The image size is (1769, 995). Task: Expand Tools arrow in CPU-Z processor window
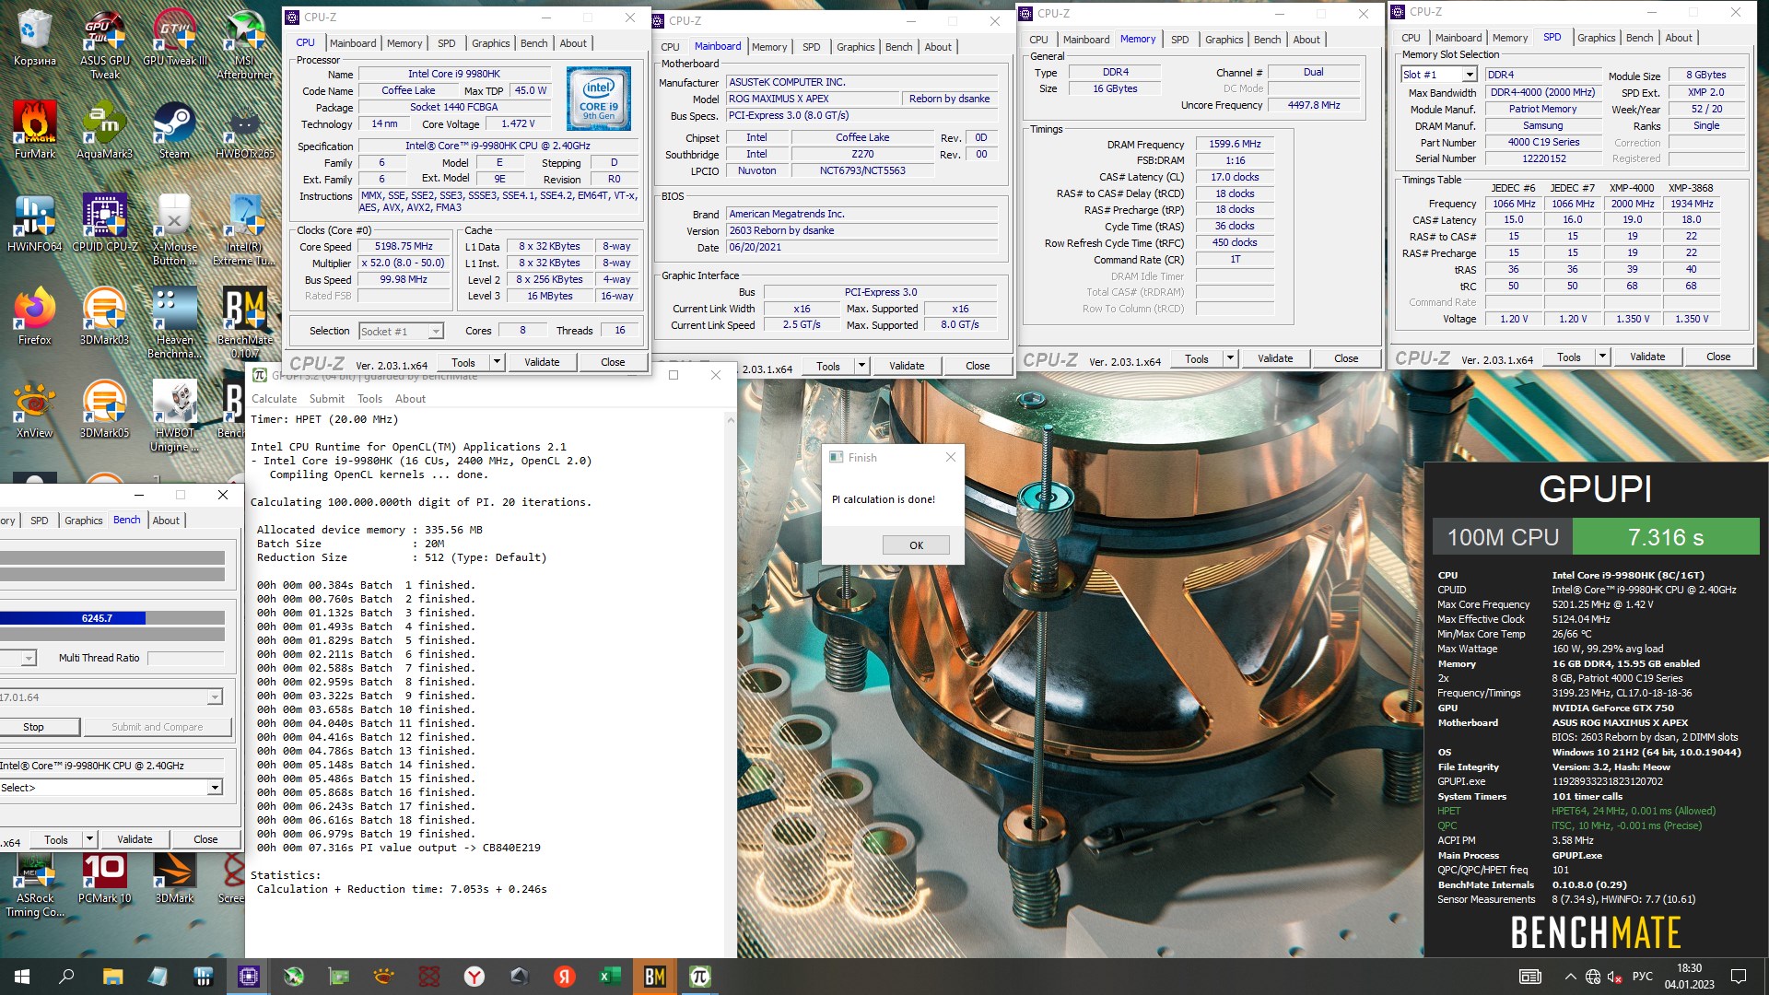click(x=497, y=362)
